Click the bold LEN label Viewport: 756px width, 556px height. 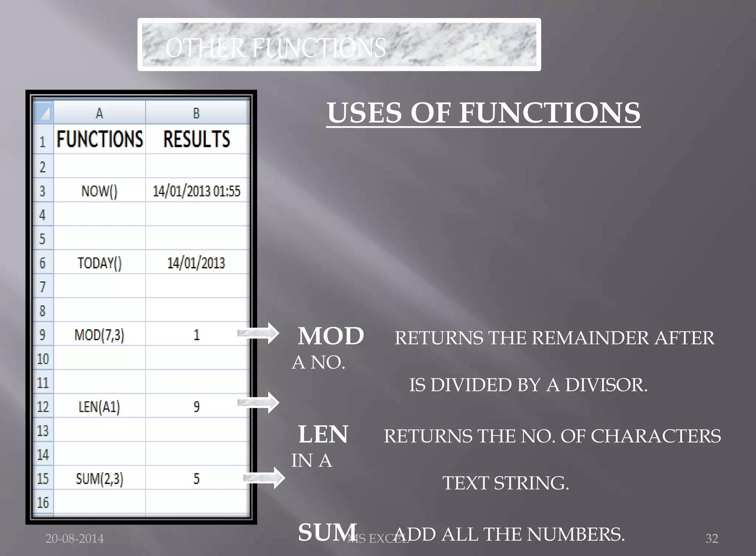coord(323,434)
